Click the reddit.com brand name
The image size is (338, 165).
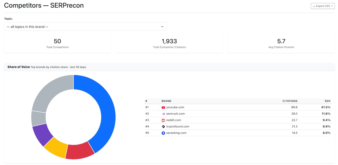click(174, 120)
